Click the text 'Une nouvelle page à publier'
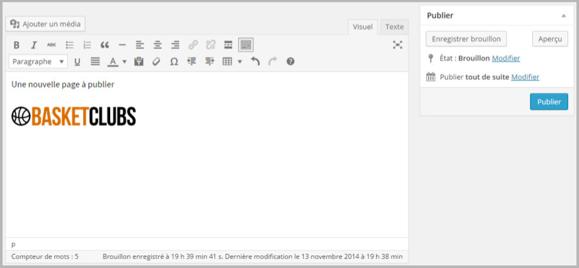 click(63, 84)
